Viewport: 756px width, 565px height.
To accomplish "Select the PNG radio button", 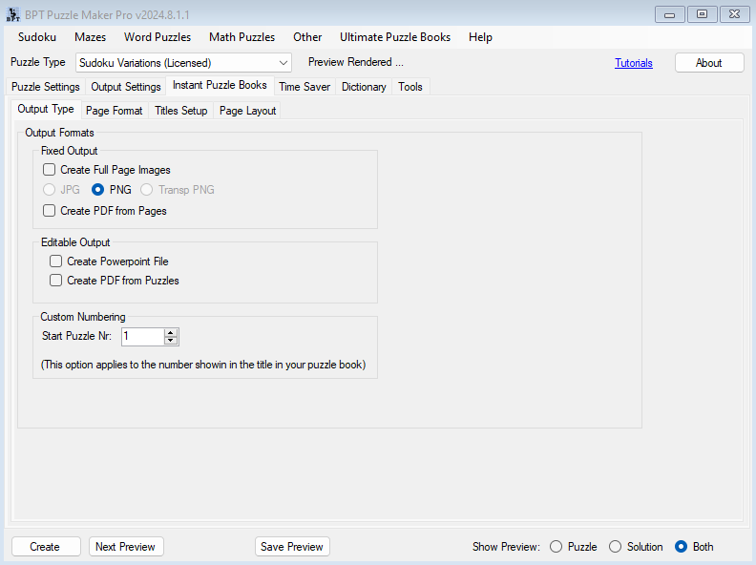I will coord(98,190).
